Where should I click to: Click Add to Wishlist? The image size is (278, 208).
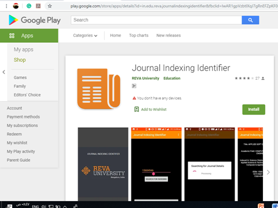[153, 109]
